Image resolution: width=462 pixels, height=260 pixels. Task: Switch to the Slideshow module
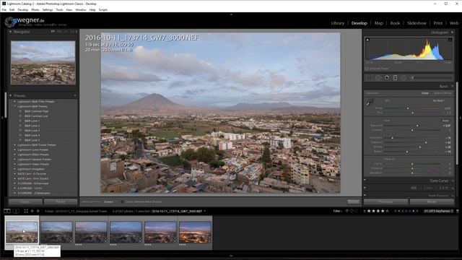click(x=417, y=23)
